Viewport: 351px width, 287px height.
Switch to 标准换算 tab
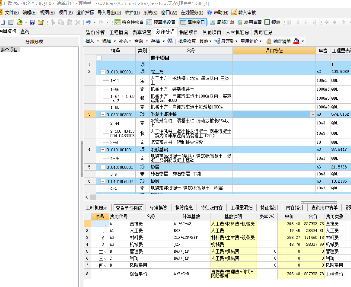click(x=158, y=208)
